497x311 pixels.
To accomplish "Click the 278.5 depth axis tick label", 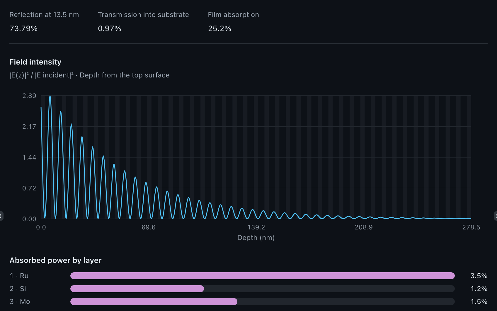I will pos(471,227).
